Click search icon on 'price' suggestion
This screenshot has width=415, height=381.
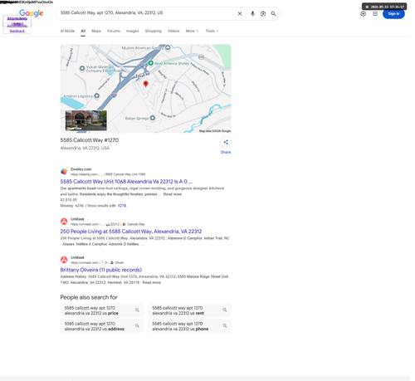tap(137, 310)
